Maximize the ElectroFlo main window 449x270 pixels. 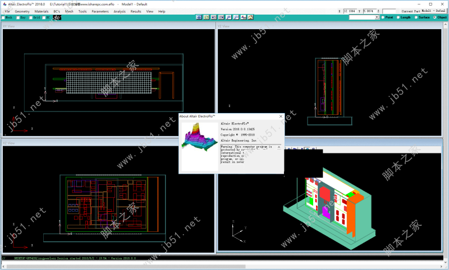430,4
